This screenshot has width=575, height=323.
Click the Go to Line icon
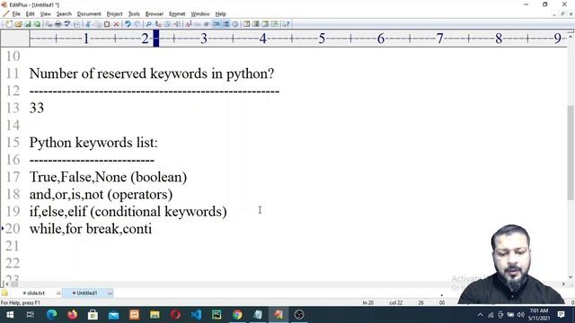pos(177,24)
